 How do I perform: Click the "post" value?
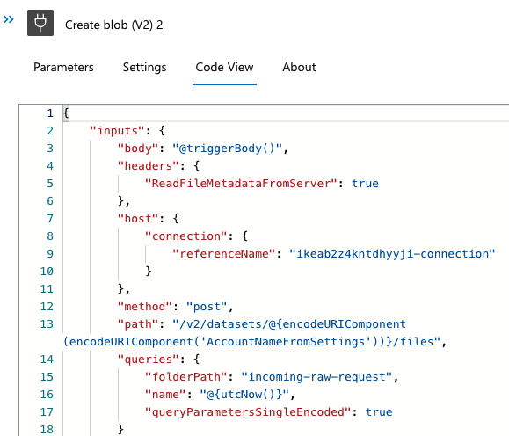[x=207, y=307]
